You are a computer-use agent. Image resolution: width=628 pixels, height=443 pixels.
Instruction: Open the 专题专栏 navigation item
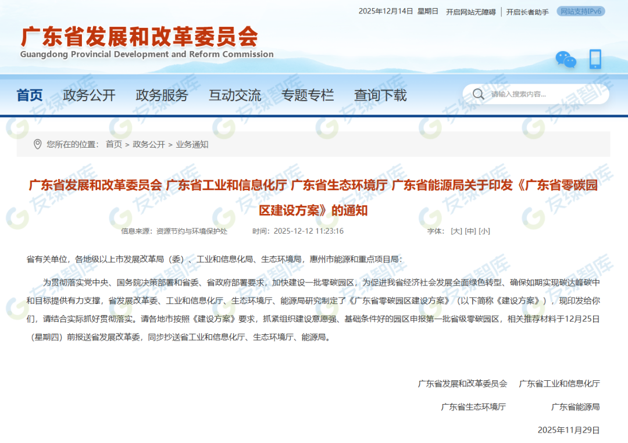coord(308,95)
